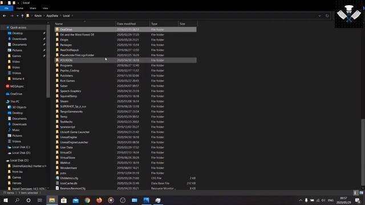Expand the address bar history dropdown

point(320,16)
